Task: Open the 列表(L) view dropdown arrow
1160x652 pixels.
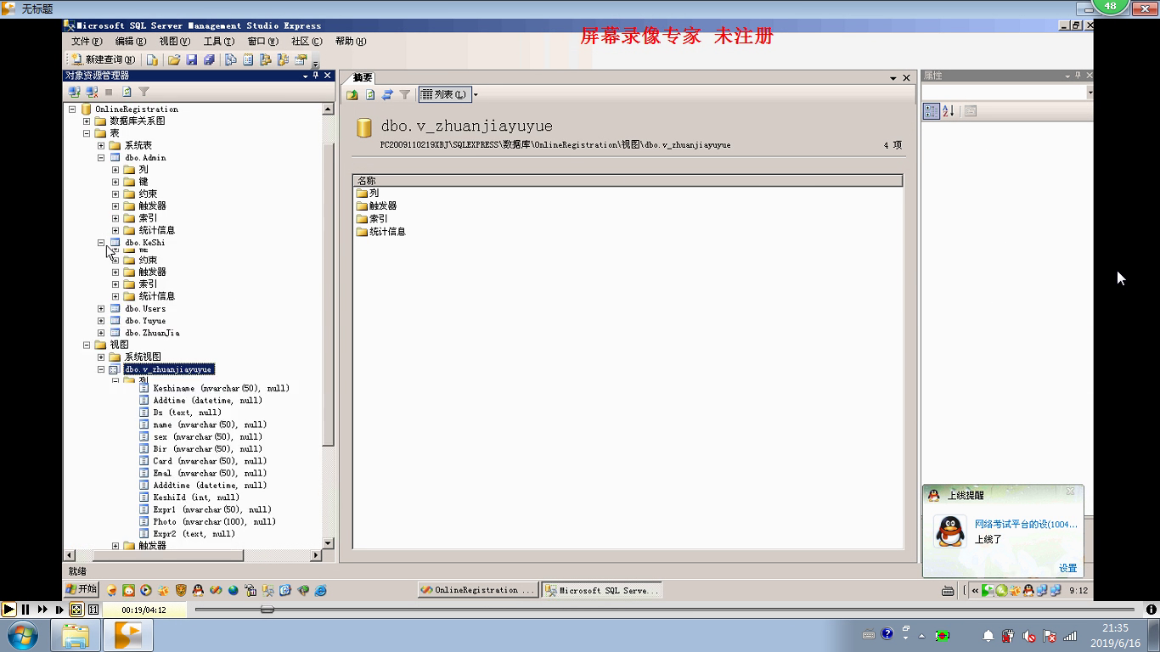Action: [x=476, y=94]
